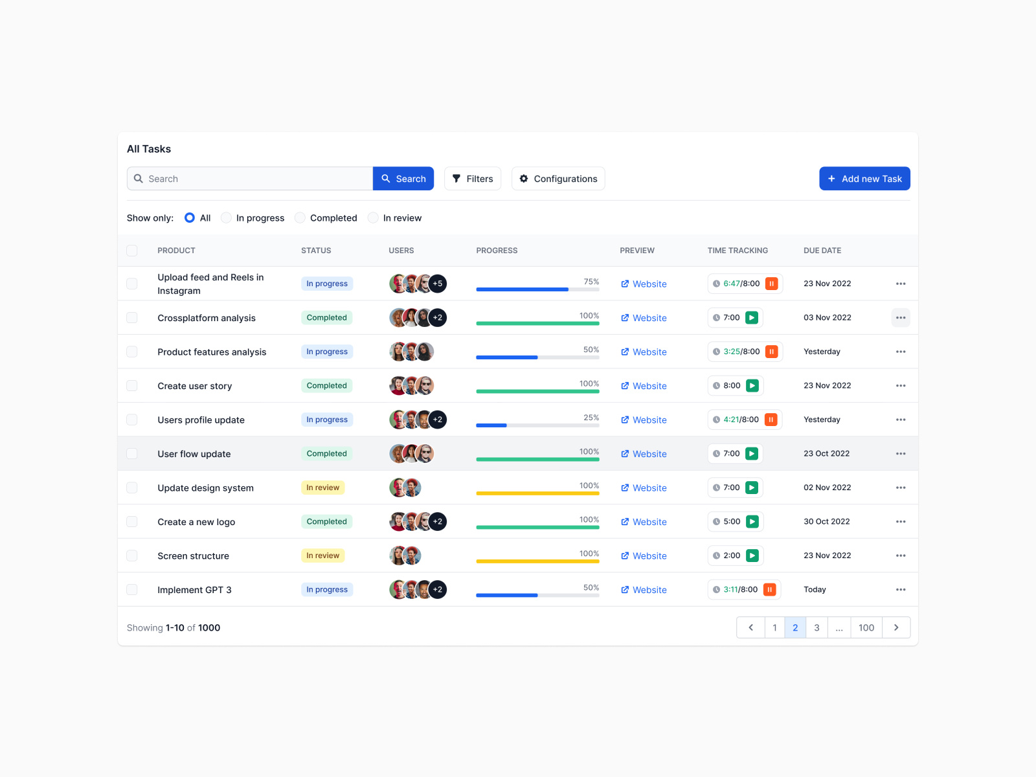Viewport: 1036px width, 777px height.
Task: Click the Today due date on Implement GPT 3
Action: 815,590
